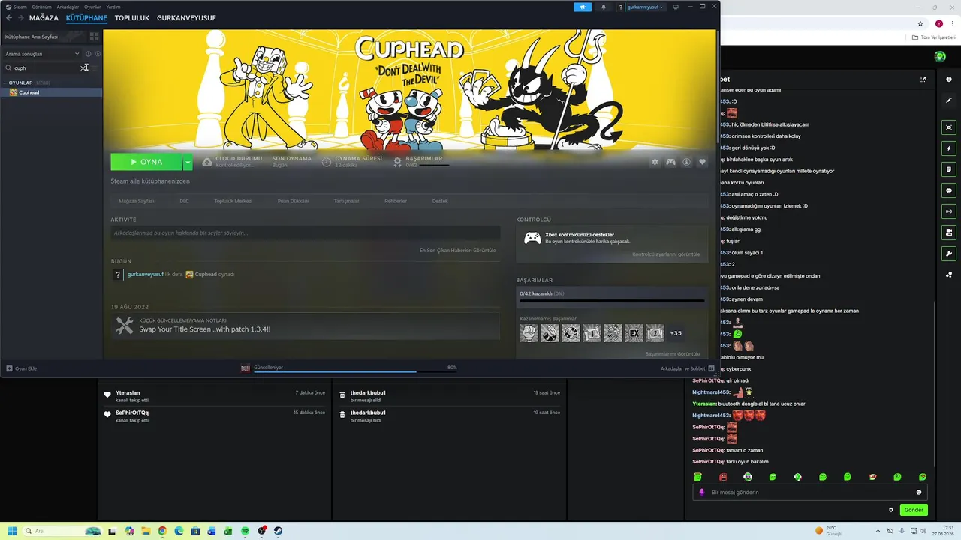
Task: Clear the library search text
Action: point(84,67)
